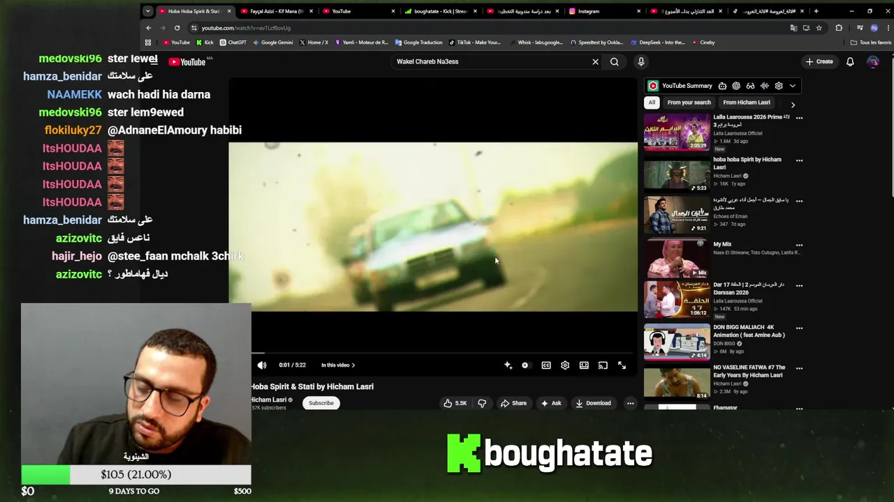Collapse the YouTube Summary panel chevron
The image size is (894, 502).
(792, 86)
